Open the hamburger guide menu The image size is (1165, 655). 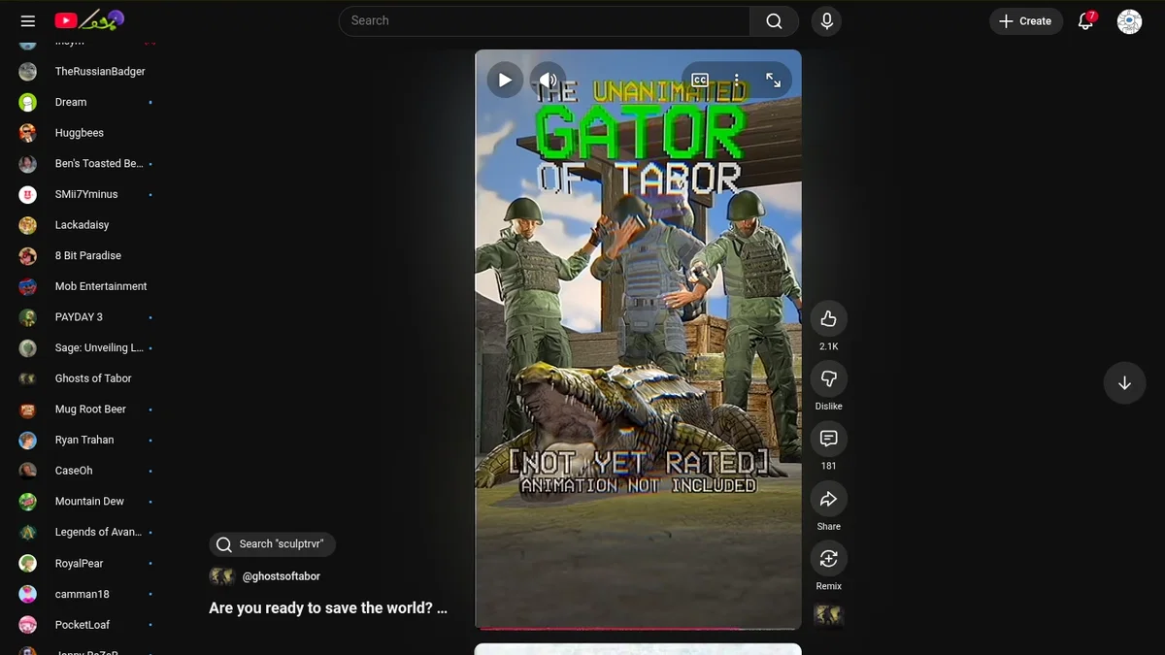point(28,20)
